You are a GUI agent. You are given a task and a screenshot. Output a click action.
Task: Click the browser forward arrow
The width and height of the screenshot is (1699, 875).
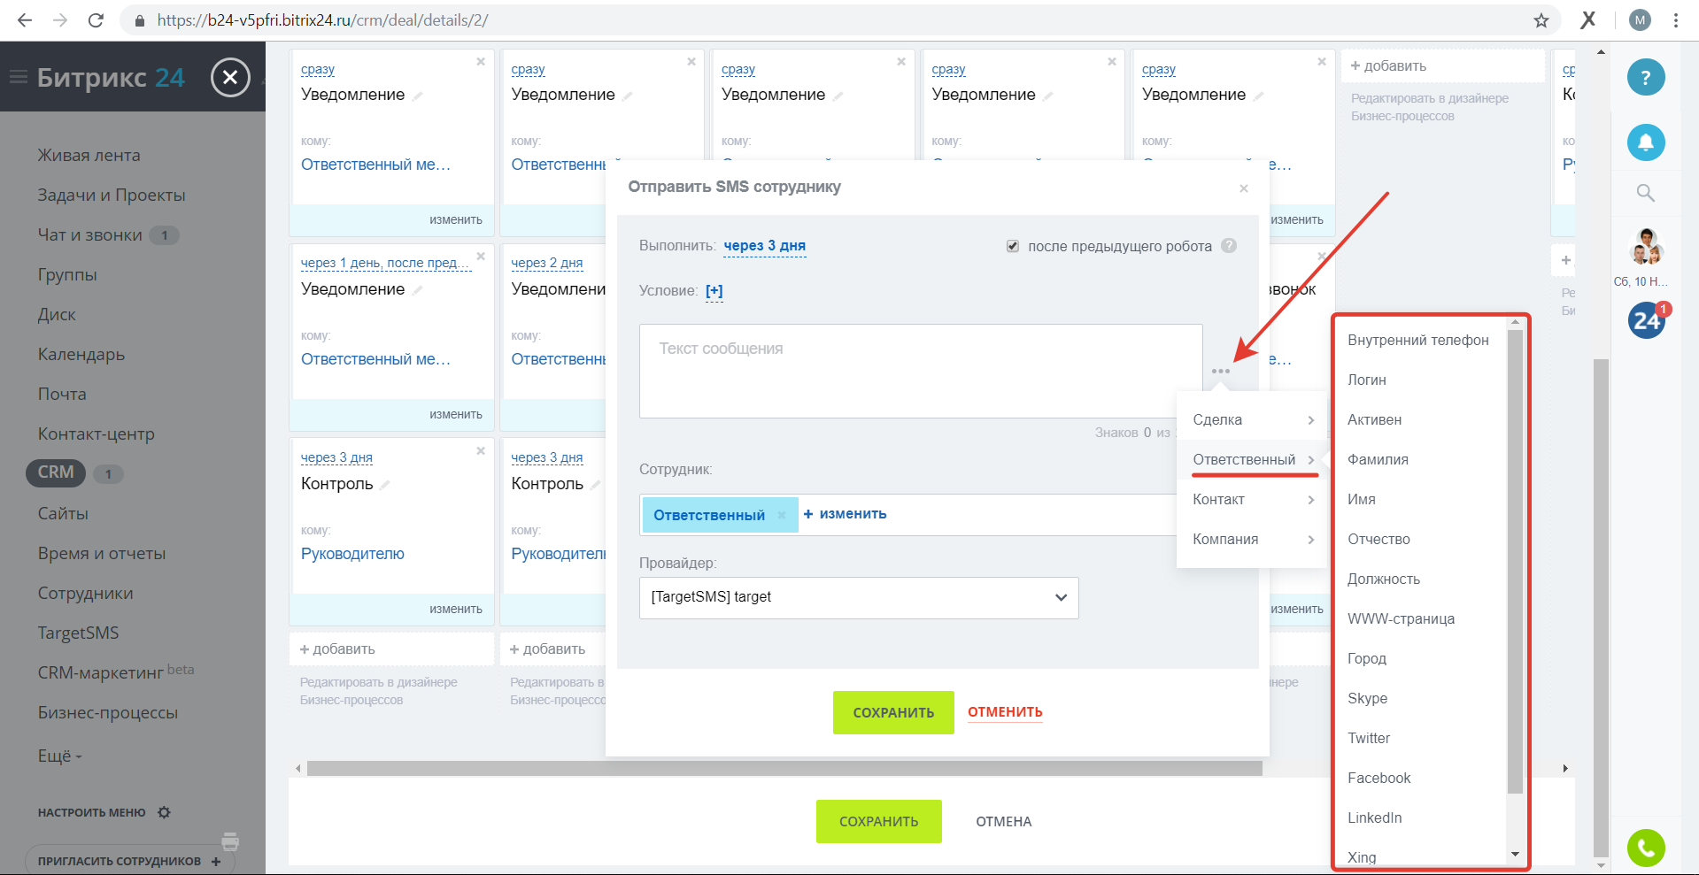pyautogui.click(x=60, y=19)
